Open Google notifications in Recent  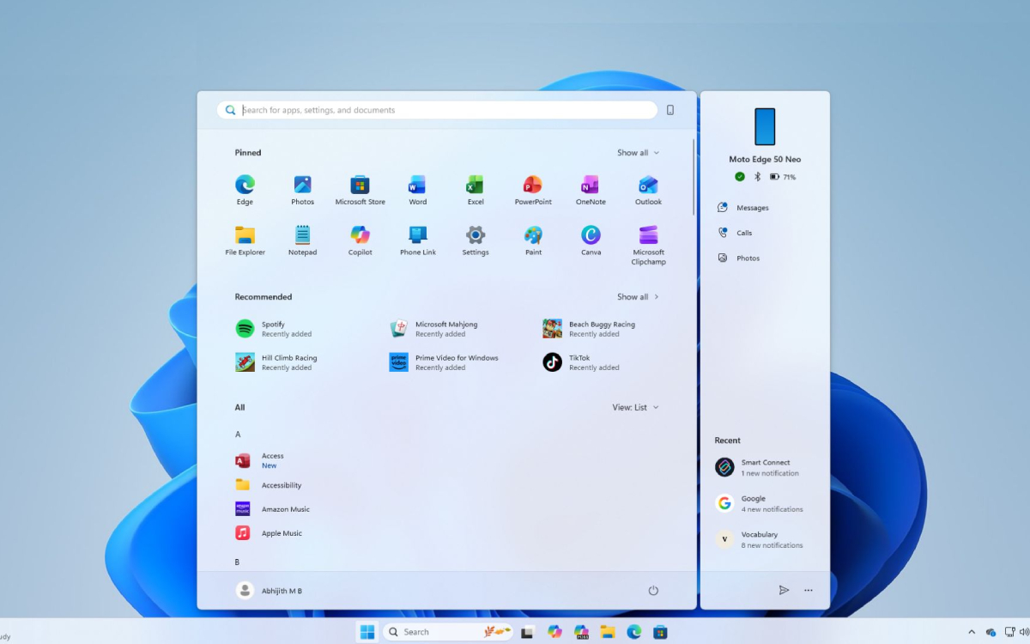click(x=762, y=503)
